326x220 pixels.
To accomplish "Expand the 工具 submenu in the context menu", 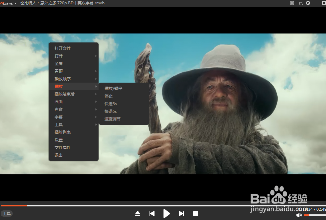I will 73,125.
